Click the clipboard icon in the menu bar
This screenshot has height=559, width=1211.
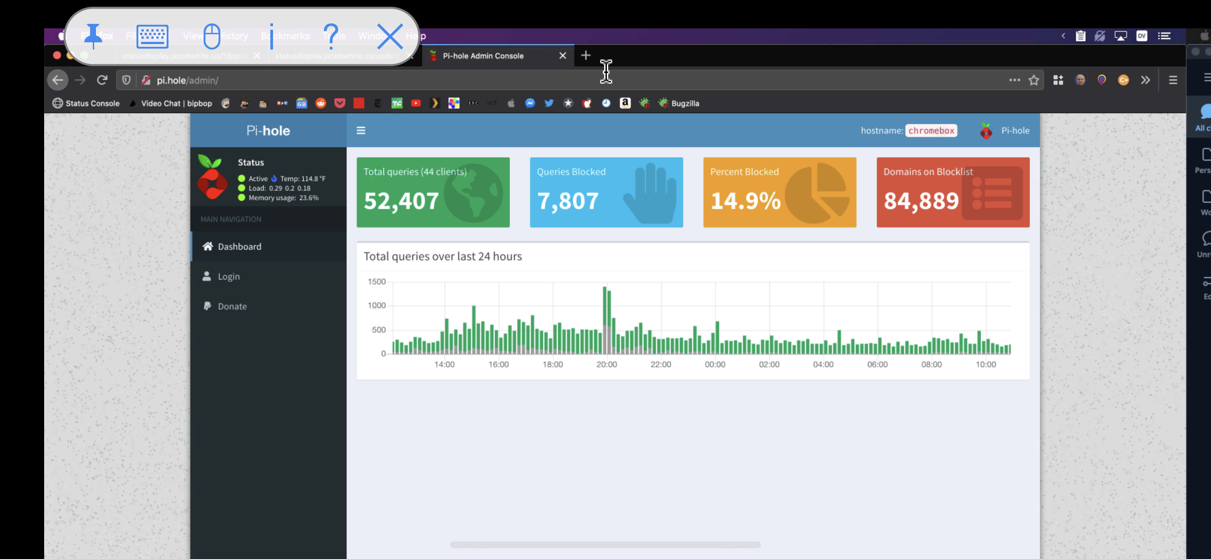click(1080, 35)
